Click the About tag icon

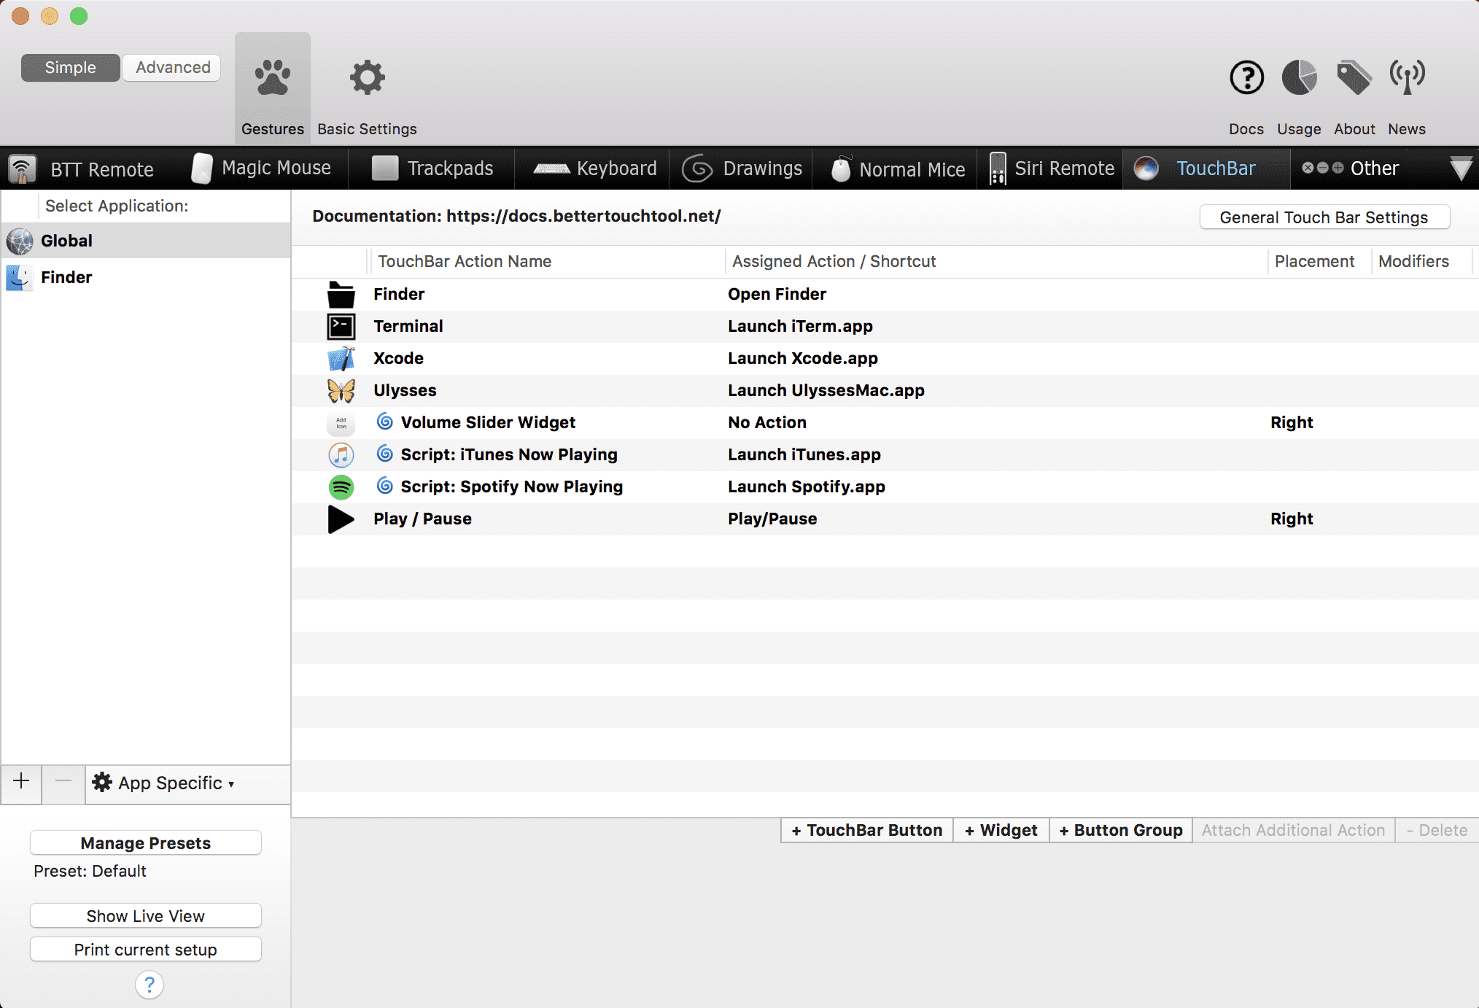tap(1354, 77)
